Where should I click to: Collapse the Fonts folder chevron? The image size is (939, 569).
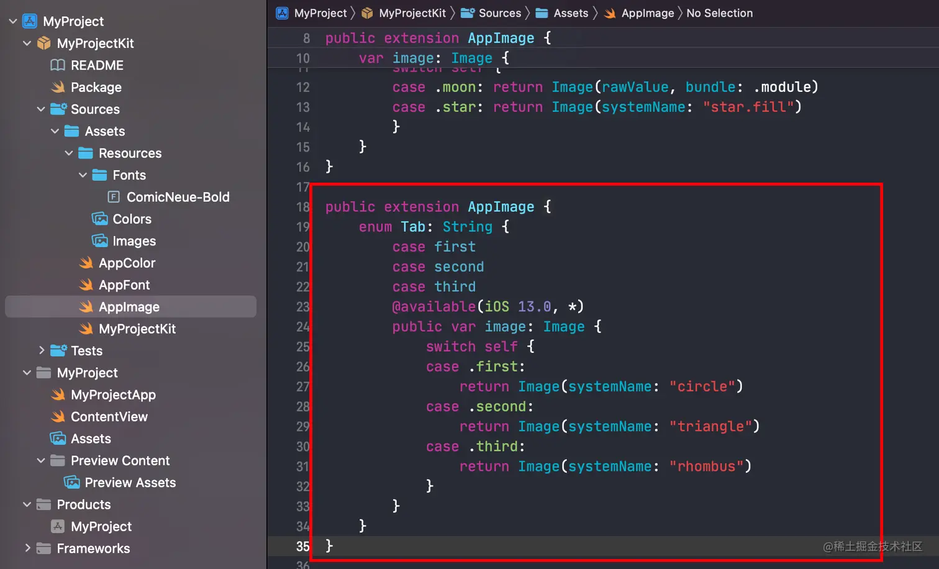[x=83, y=175]
